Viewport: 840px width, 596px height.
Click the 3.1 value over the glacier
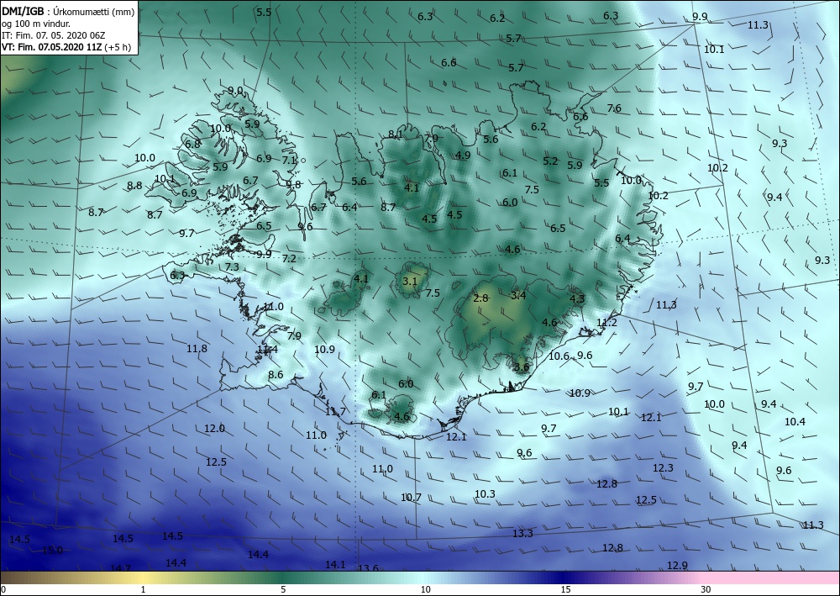pos(410,281)
